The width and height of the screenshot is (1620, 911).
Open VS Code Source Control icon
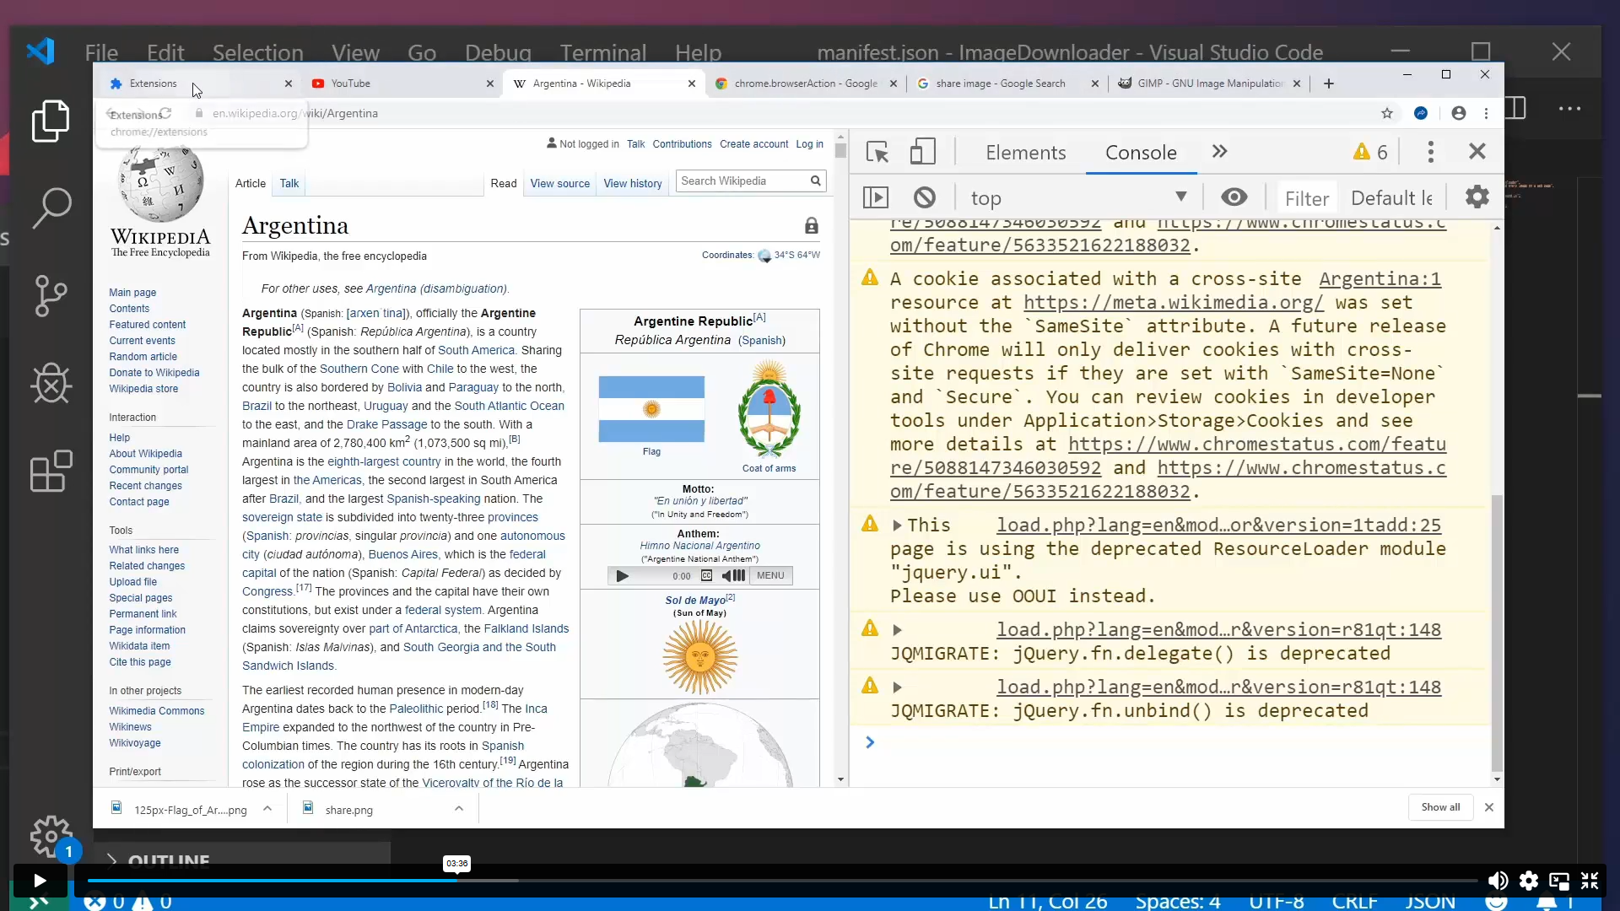coord(51,296)
